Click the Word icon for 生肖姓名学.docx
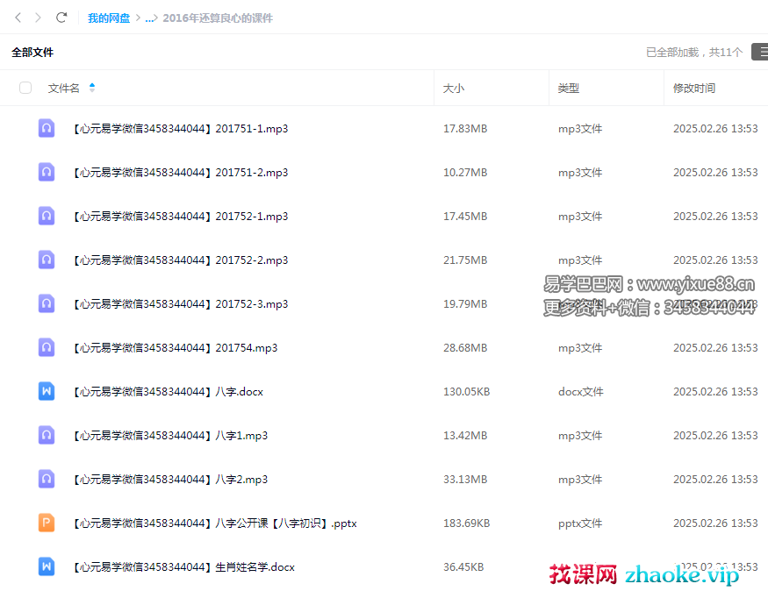The height and width of the screenshot is (591, 768). coord(47,567)
